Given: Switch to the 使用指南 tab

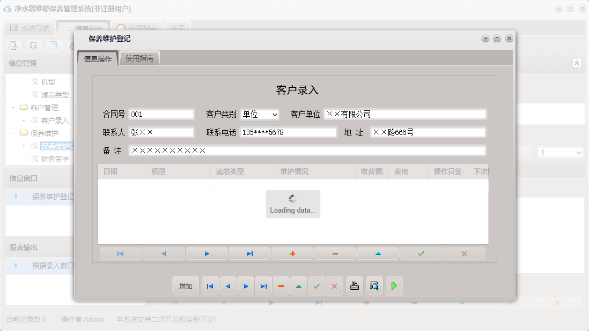Looking at the screenshot, I should click(141, 58).
